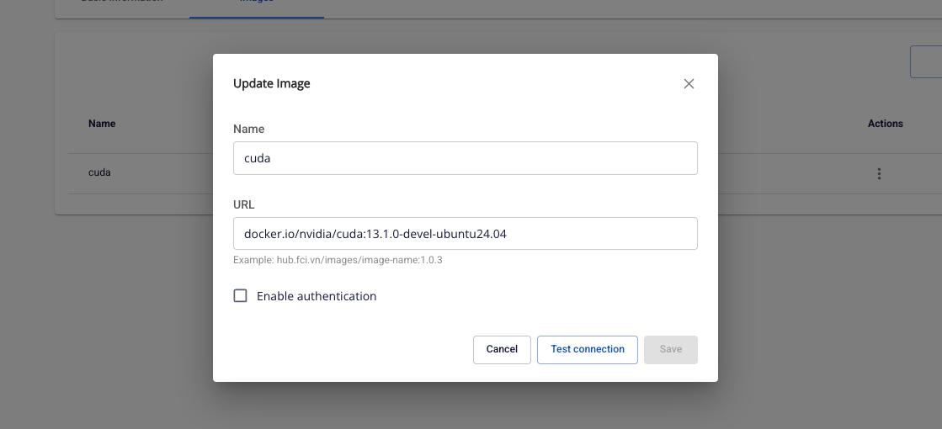Switch to the Images tab
The image size is (942, 429).
tap(256, 3)
